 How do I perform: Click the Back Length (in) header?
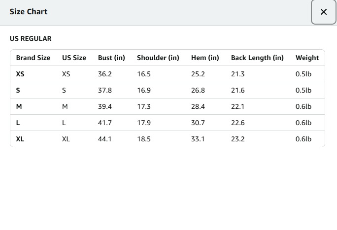point(257,58)
